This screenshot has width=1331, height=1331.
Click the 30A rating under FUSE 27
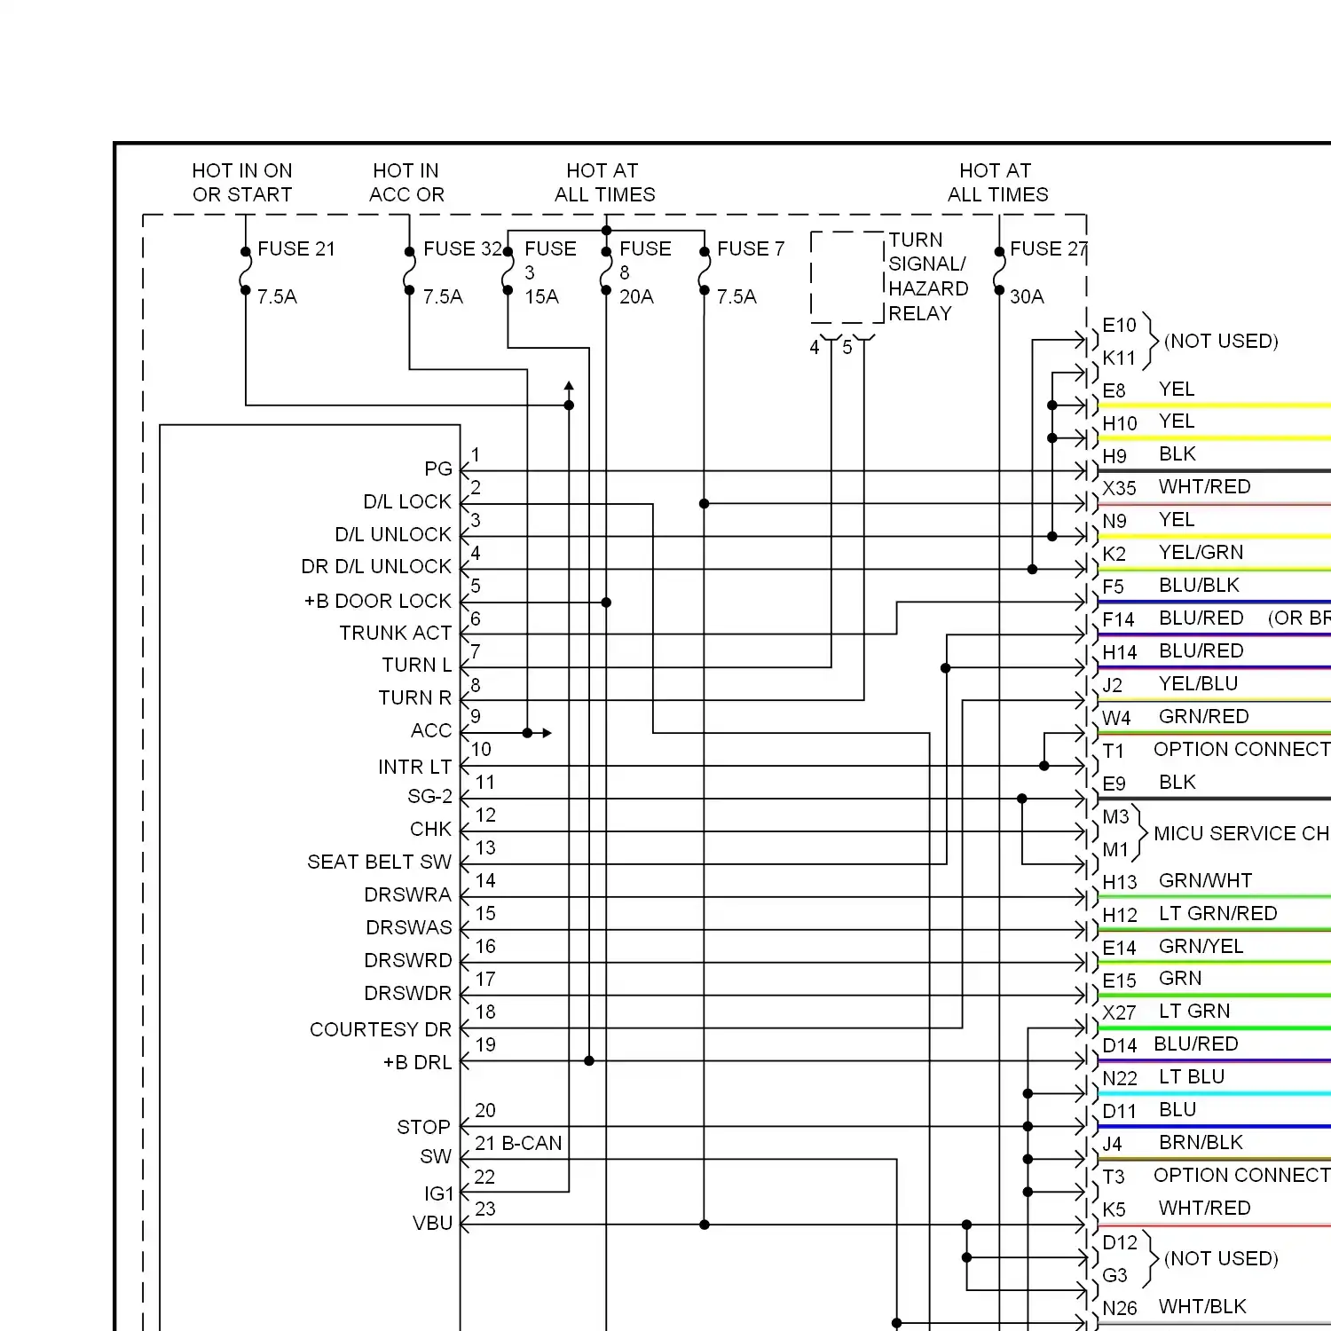point(1027,297)
